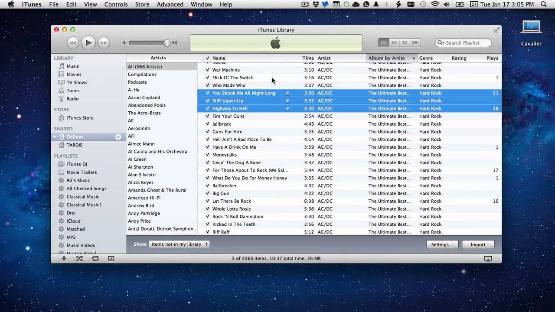The image size is (555, 312).
Task: Eject the Defiant shared library
Action: click(x=118, y=137)
